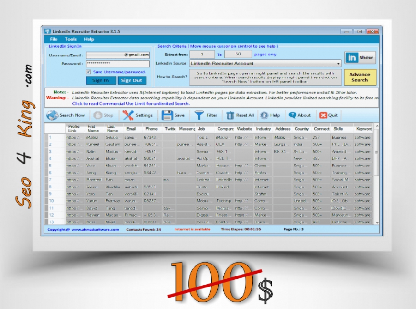416x309 pixels.
Task: Click the Internet is available status
Action: tap(192, 229)
